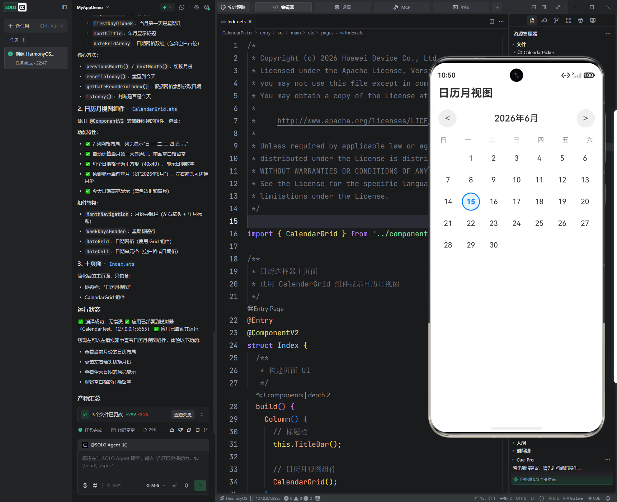
Task: Click the SOLO logo at top left
Action: coord(15,7)
